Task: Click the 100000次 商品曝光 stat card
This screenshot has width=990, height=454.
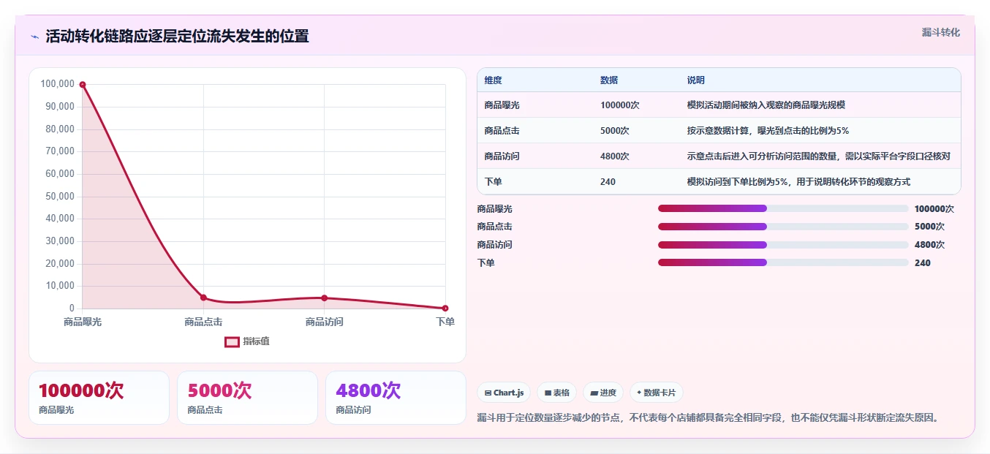Action: (x=99, y=398)
